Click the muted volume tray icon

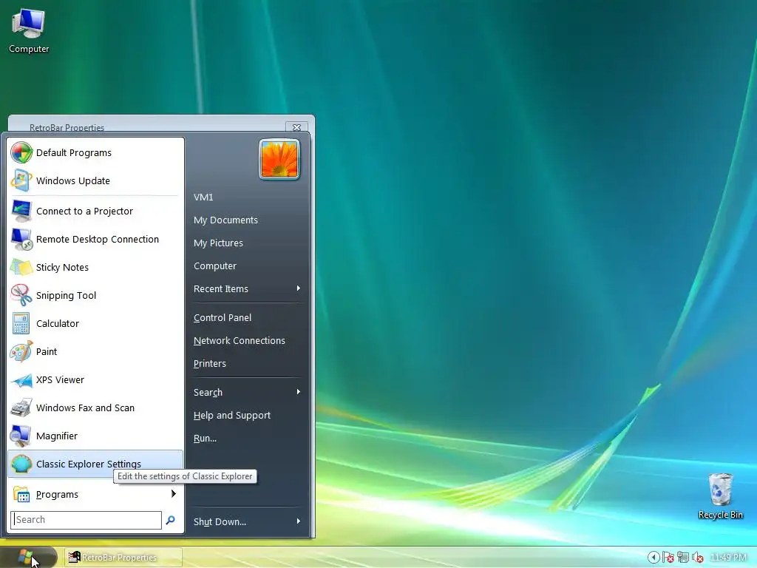pos(697,558)
